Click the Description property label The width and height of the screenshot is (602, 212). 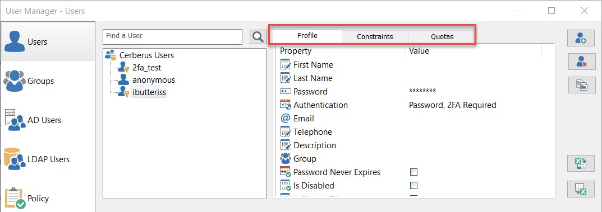[x=315, y=145]
